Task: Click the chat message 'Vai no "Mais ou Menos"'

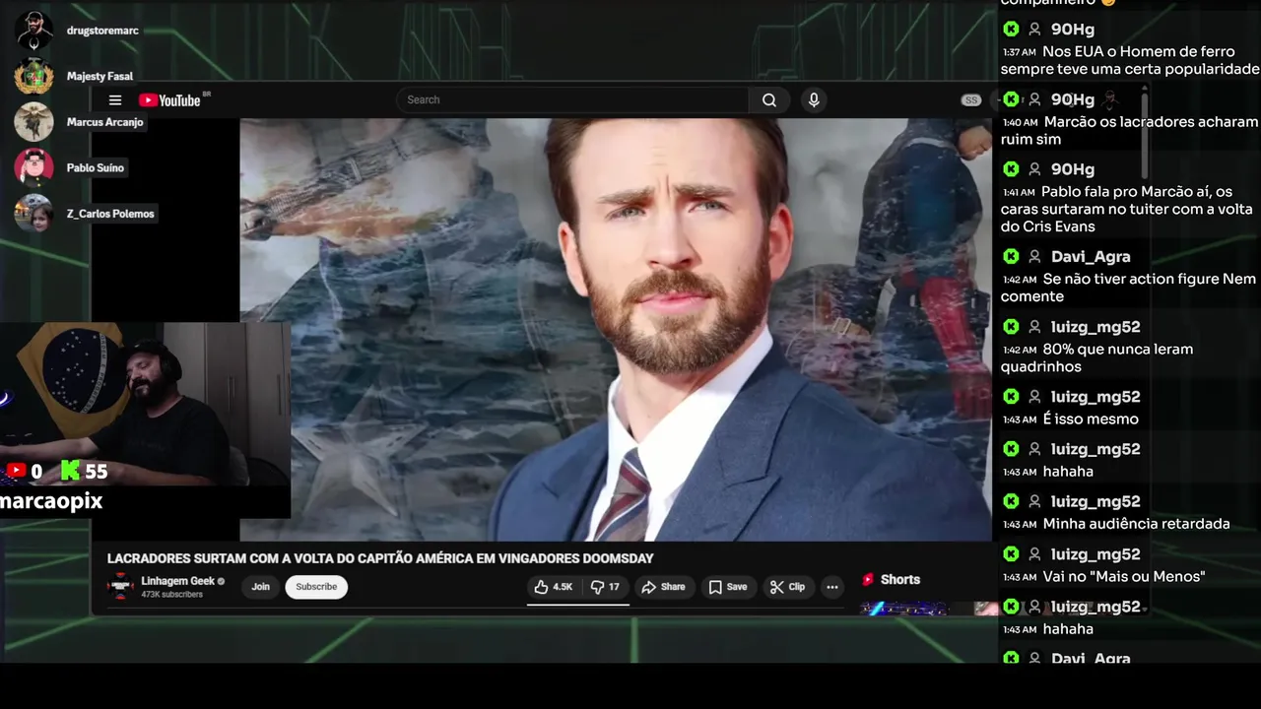Action: [1124, 576]
